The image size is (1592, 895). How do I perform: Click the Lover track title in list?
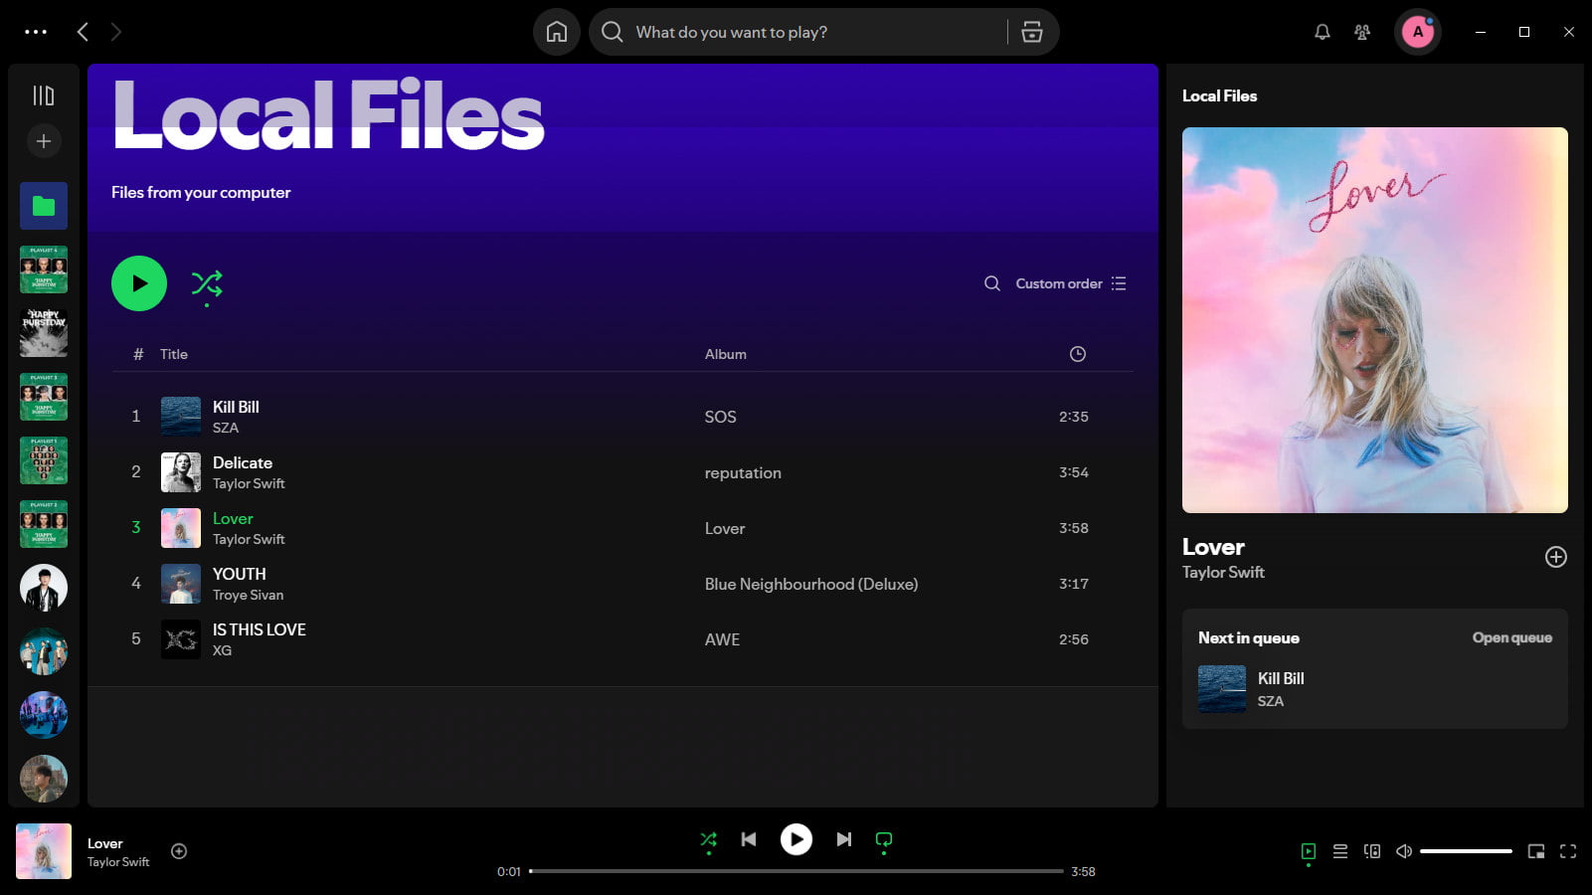(233, 518)
